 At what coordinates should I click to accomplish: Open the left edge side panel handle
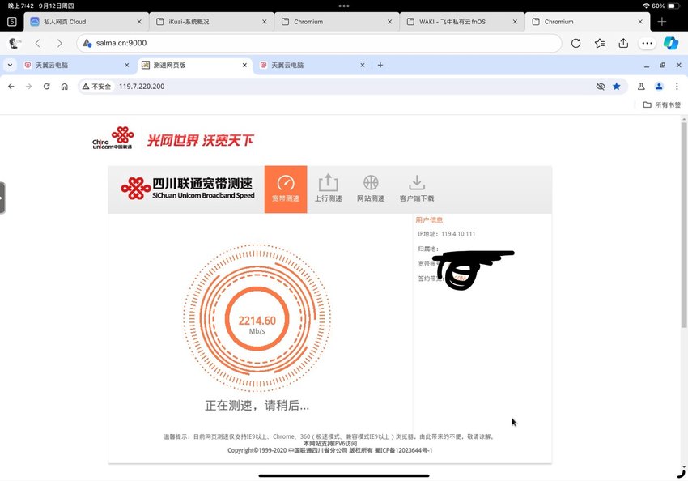(x=2, y=198)
